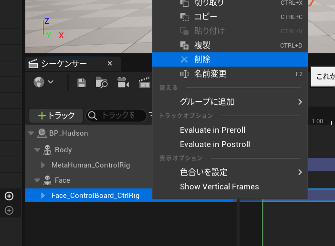Expand the MetaHuman_ControlRig track

tap(43, 165)
